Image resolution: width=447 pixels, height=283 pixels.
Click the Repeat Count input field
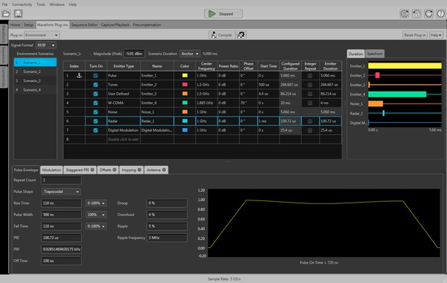pos(61,180)
